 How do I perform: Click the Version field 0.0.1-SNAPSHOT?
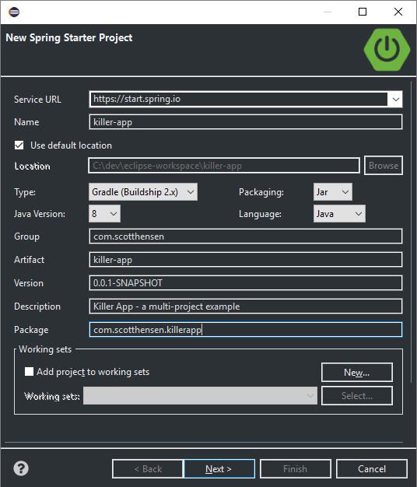tap(246, 283)
